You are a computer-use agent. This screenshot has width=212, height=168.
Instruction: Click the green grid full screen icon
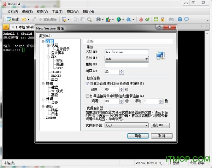(x=156, y=19)
